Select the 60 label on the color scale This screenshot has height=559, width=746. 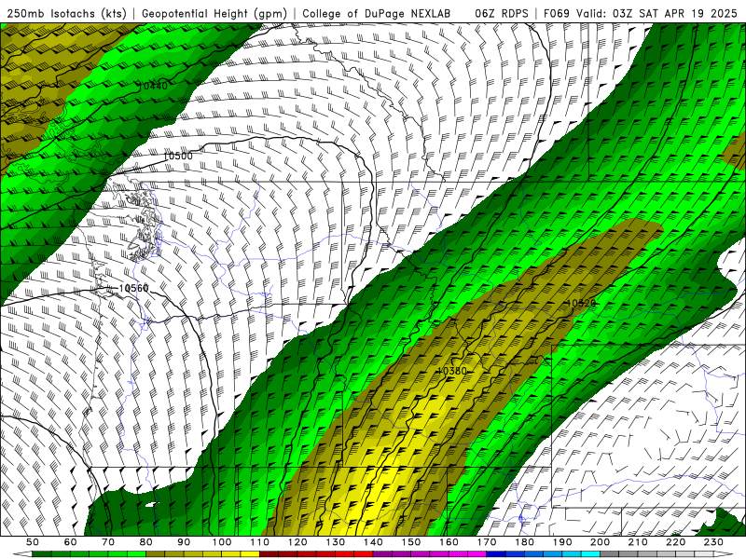pos(70,542)
